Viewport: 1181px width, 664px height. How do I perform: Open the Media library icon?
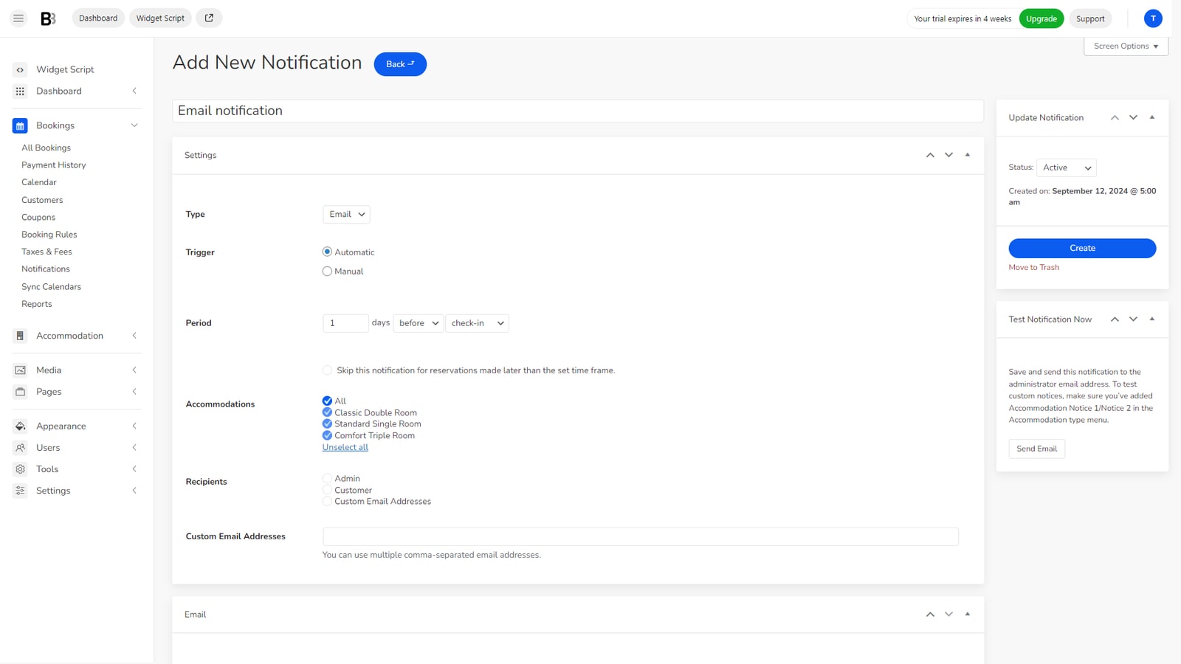point(18,370)
